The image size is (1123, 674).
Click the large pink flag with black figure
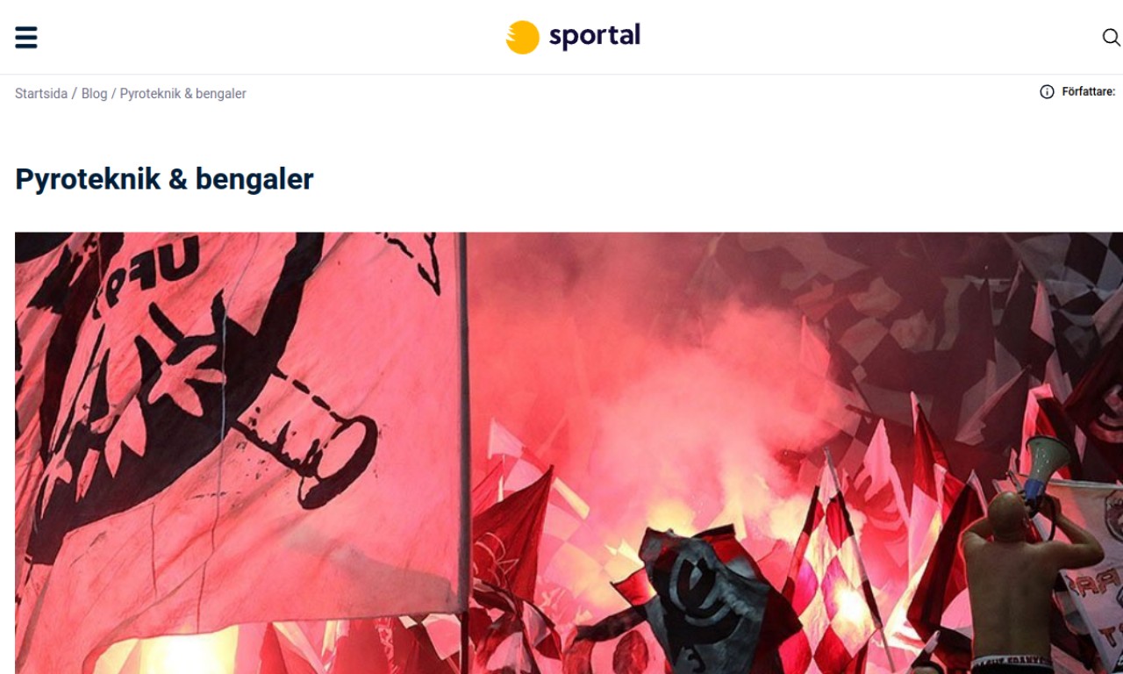[237, 421]
